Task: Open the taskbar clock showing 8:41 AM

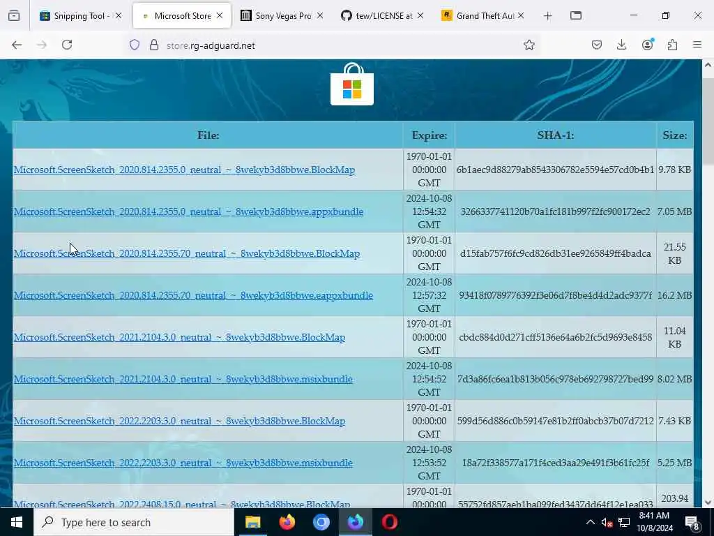Action: [655, 522]
